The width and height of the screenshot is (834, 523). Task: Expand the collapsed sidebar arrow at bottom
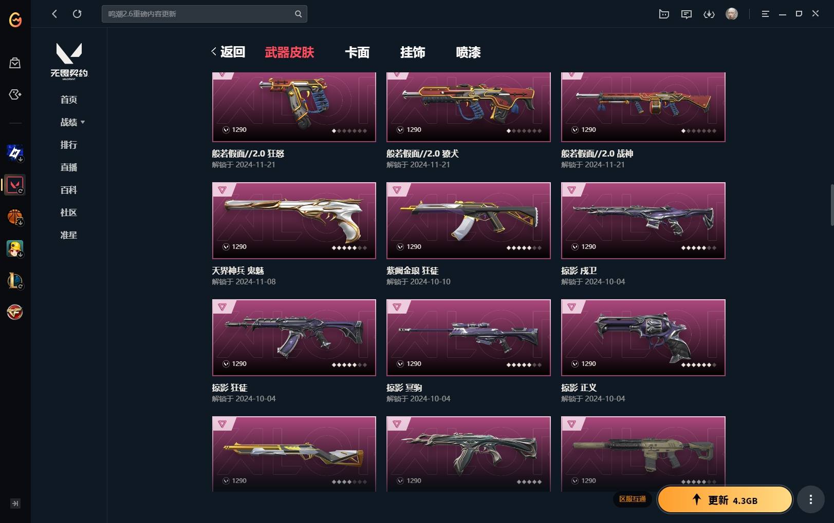click(x=15, y=503)
